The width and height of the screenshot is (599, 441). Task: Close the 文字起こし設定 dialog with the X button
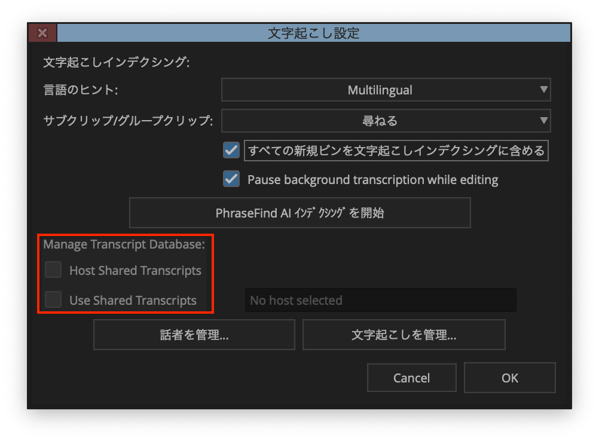coord(42,33)
